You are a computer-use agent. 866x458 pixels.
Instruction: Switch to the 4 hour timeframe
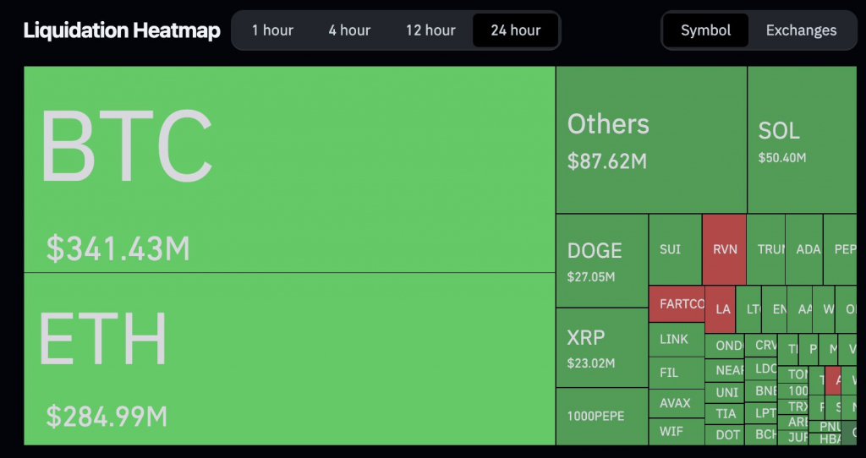click(x=349, y=30)
